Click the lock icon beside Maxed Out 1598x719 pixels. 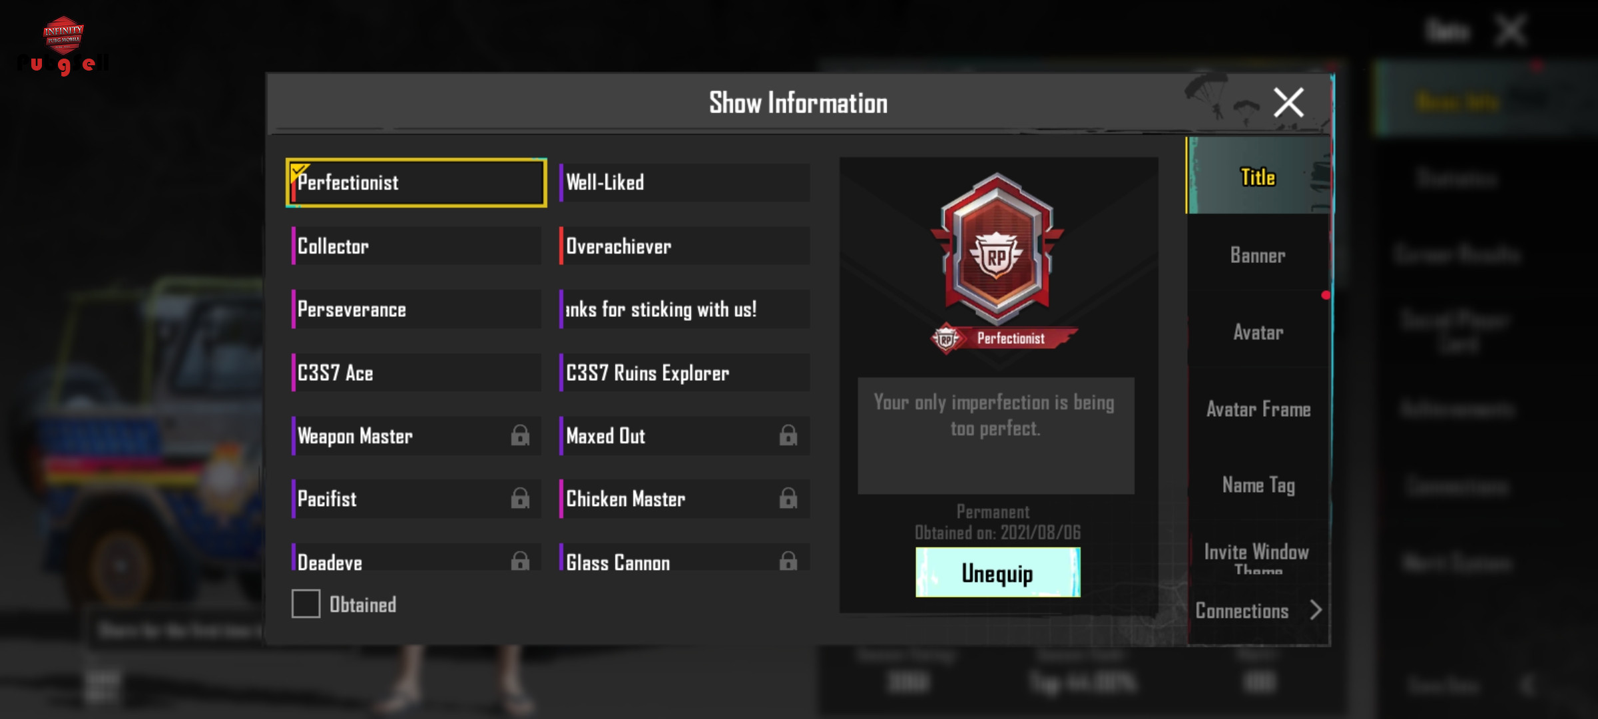pos(788,435)
